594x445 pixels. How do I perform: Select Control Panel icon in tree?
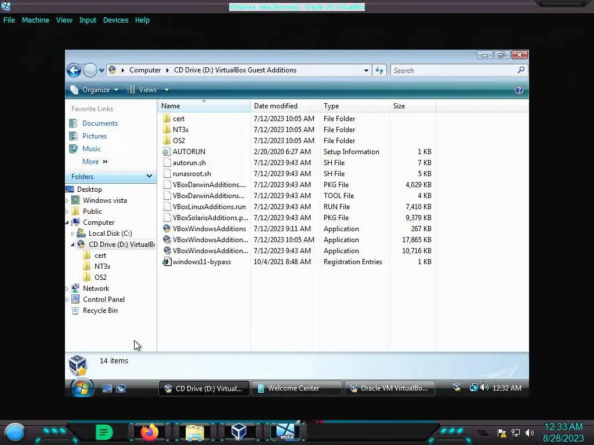[75, 300]
